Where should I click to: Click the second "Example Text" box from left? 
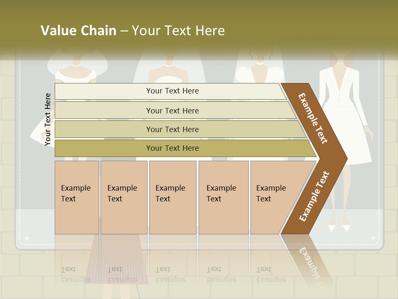tap(124, 197)
